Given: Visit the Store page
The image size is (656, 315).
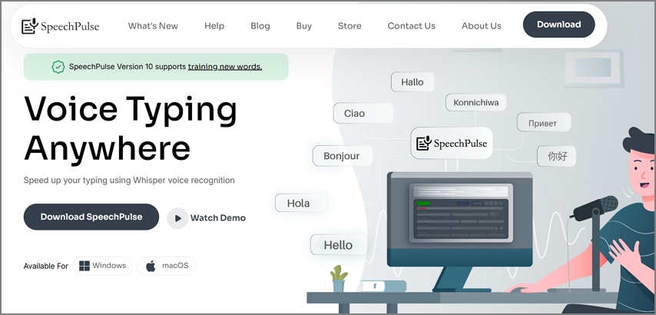Looking at the screenshot, I should tap(350, 26).
